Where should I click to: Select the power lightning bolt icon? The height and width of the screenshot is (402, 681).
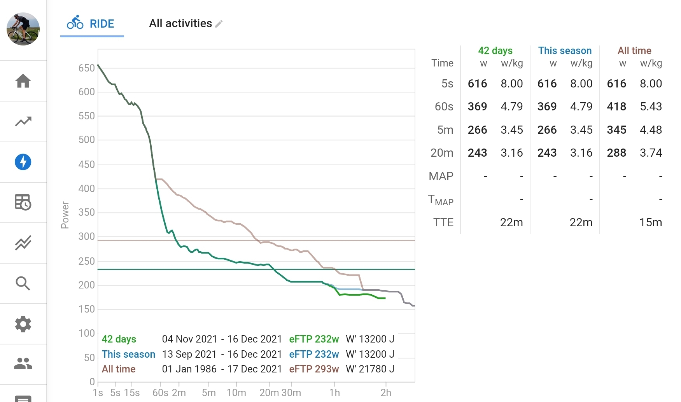23,162
